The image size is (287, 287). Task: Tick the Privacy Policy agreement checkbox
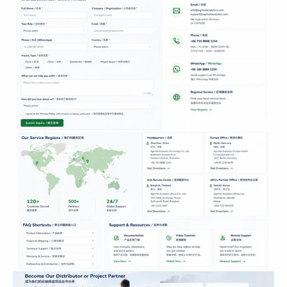click(x=23, y=114)
